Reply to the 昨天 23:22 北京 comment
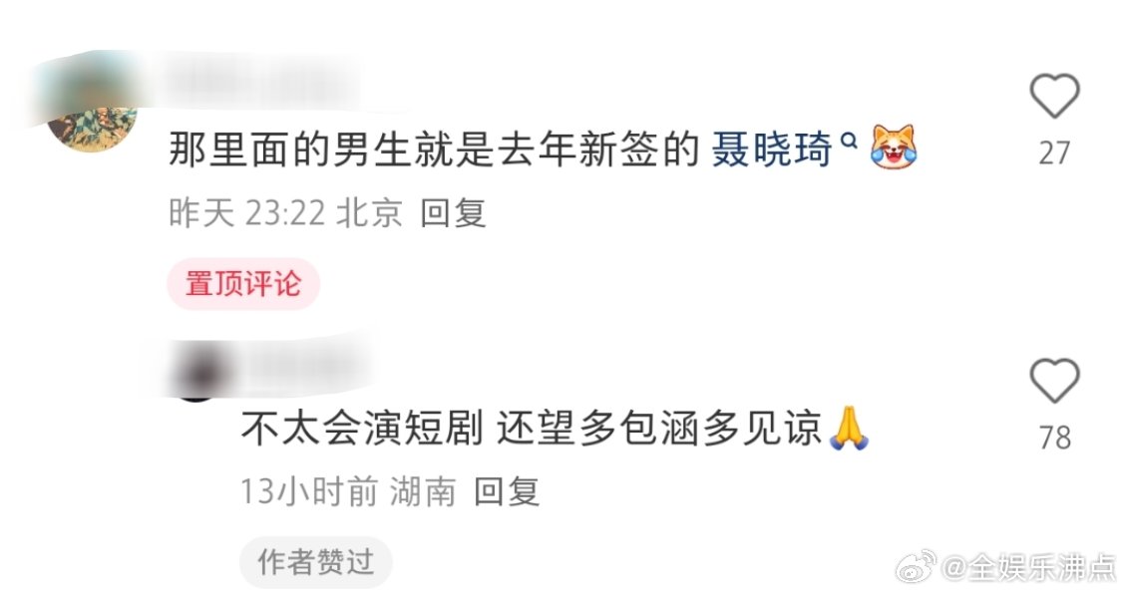Viewport: 1127px width, 594px height. (454, 212)
